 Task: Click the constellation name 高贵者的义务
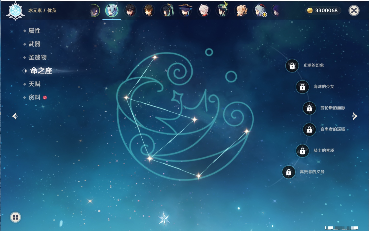coord(312,172)
